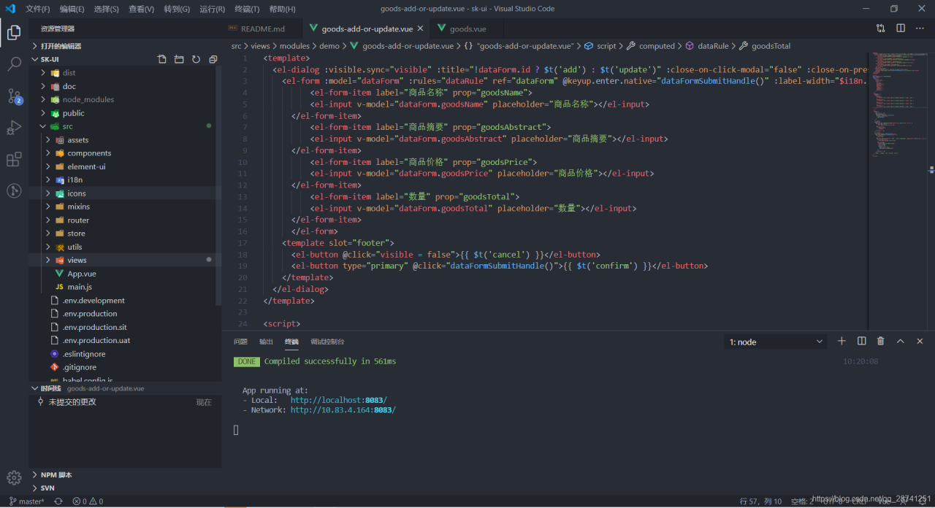Click dataRule in the breadcrumb

[713, 46]
